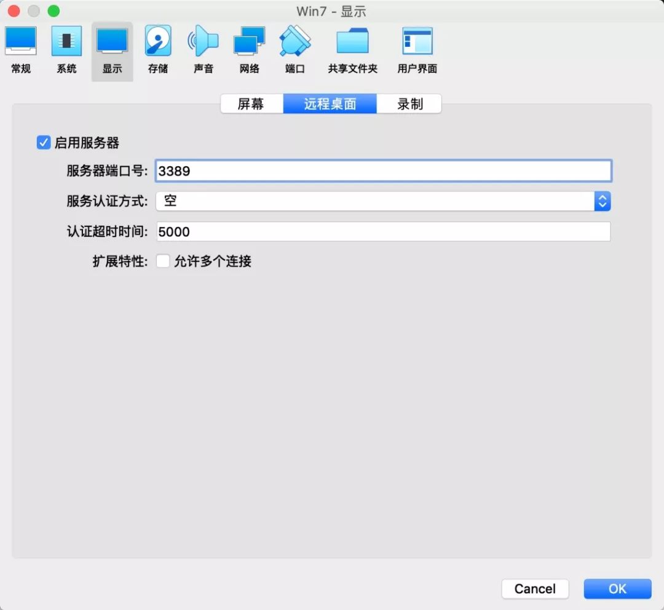The height and width of the screenshot is (610, 664).
Task: Open the 共享文件夹 (Shared Folders) section
Action: 352,50
